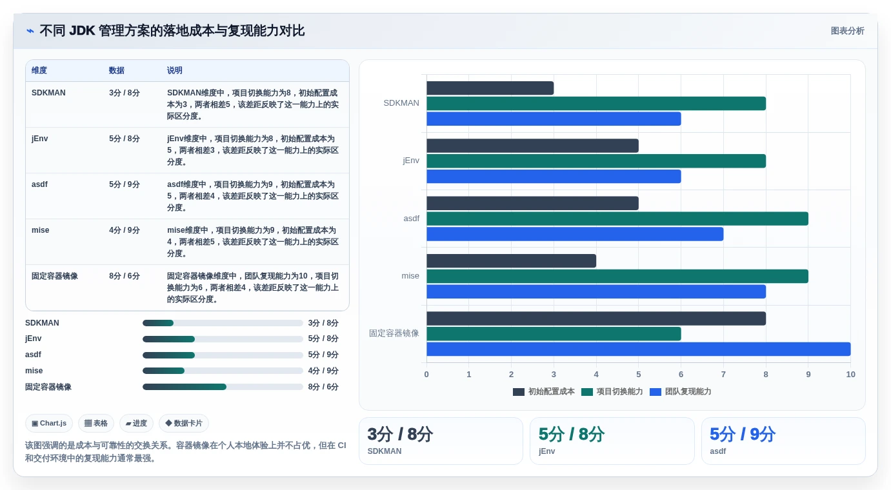Click the SDKMAN progress bar

click(223, 323)
